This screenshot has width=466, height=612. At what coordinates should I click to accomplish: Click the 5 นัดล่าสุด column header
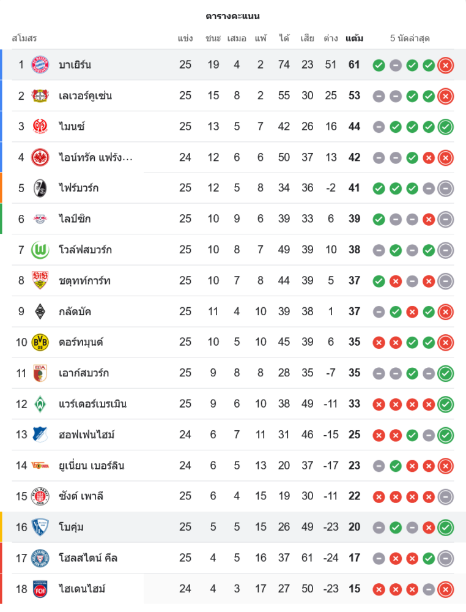pyautogui.click(x=410, y=39)
